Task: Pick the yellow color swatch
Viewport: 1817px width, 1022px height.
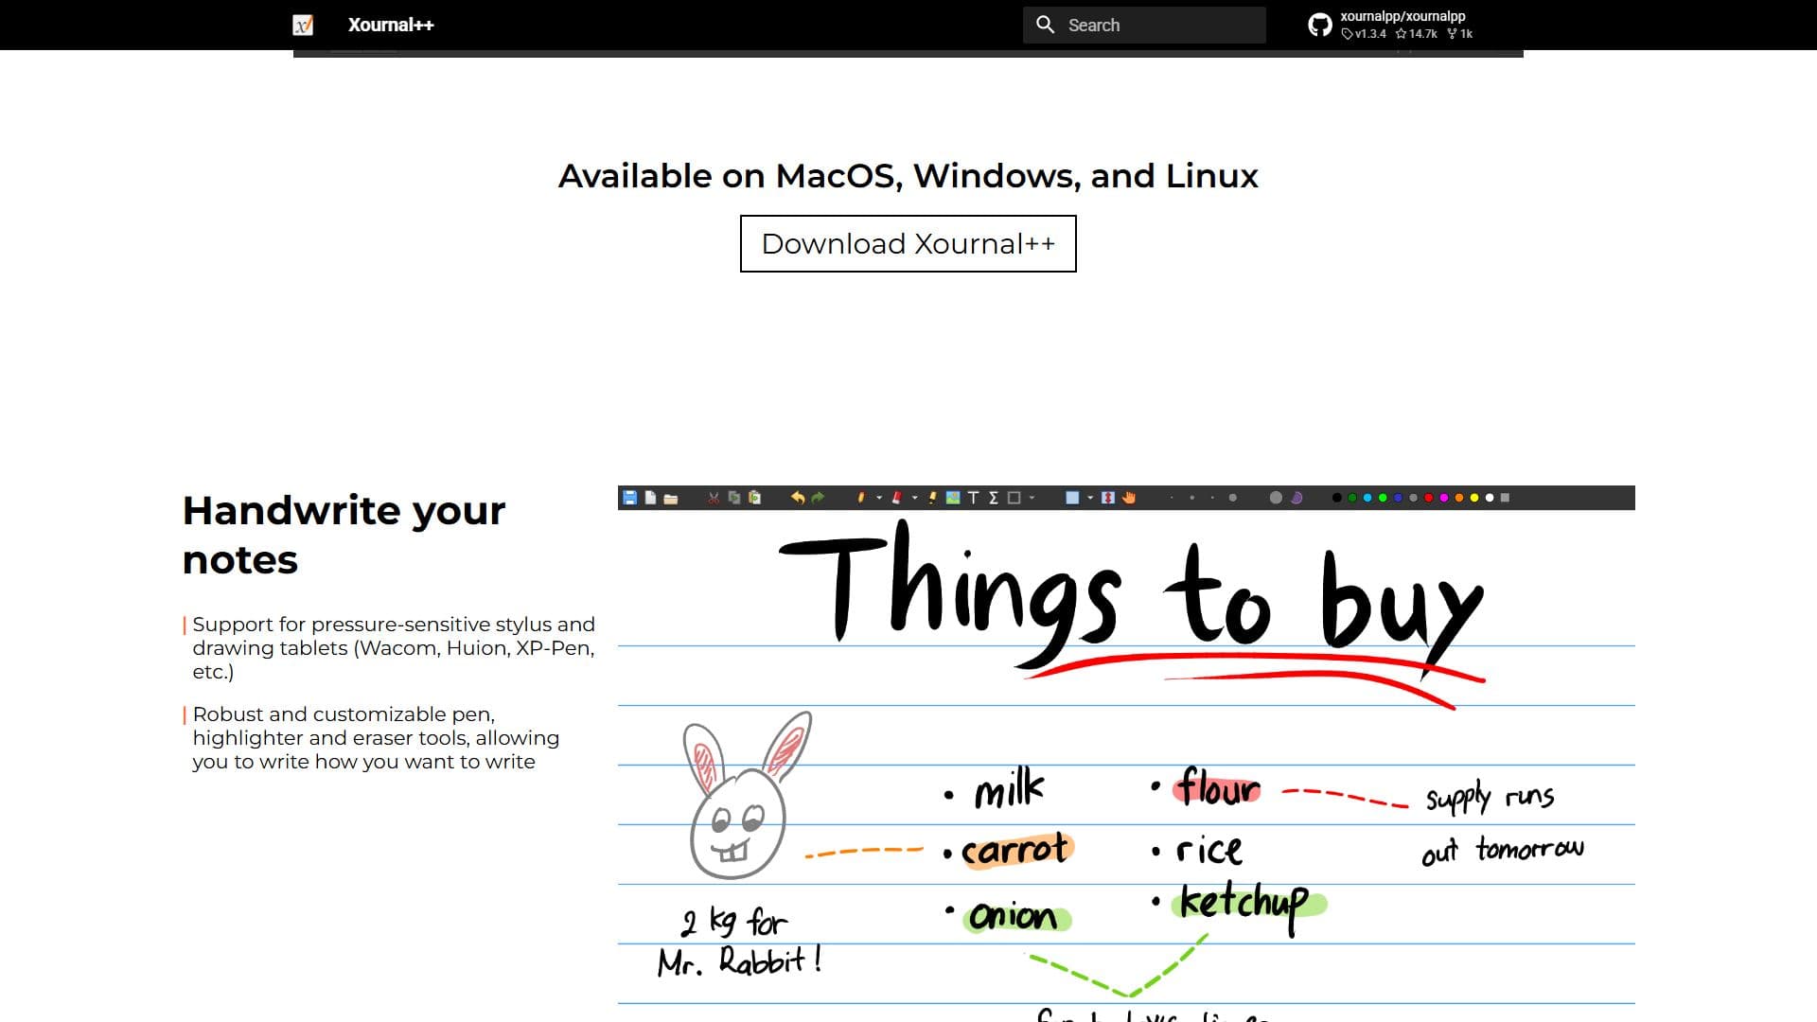Action: coord(1474,498)
